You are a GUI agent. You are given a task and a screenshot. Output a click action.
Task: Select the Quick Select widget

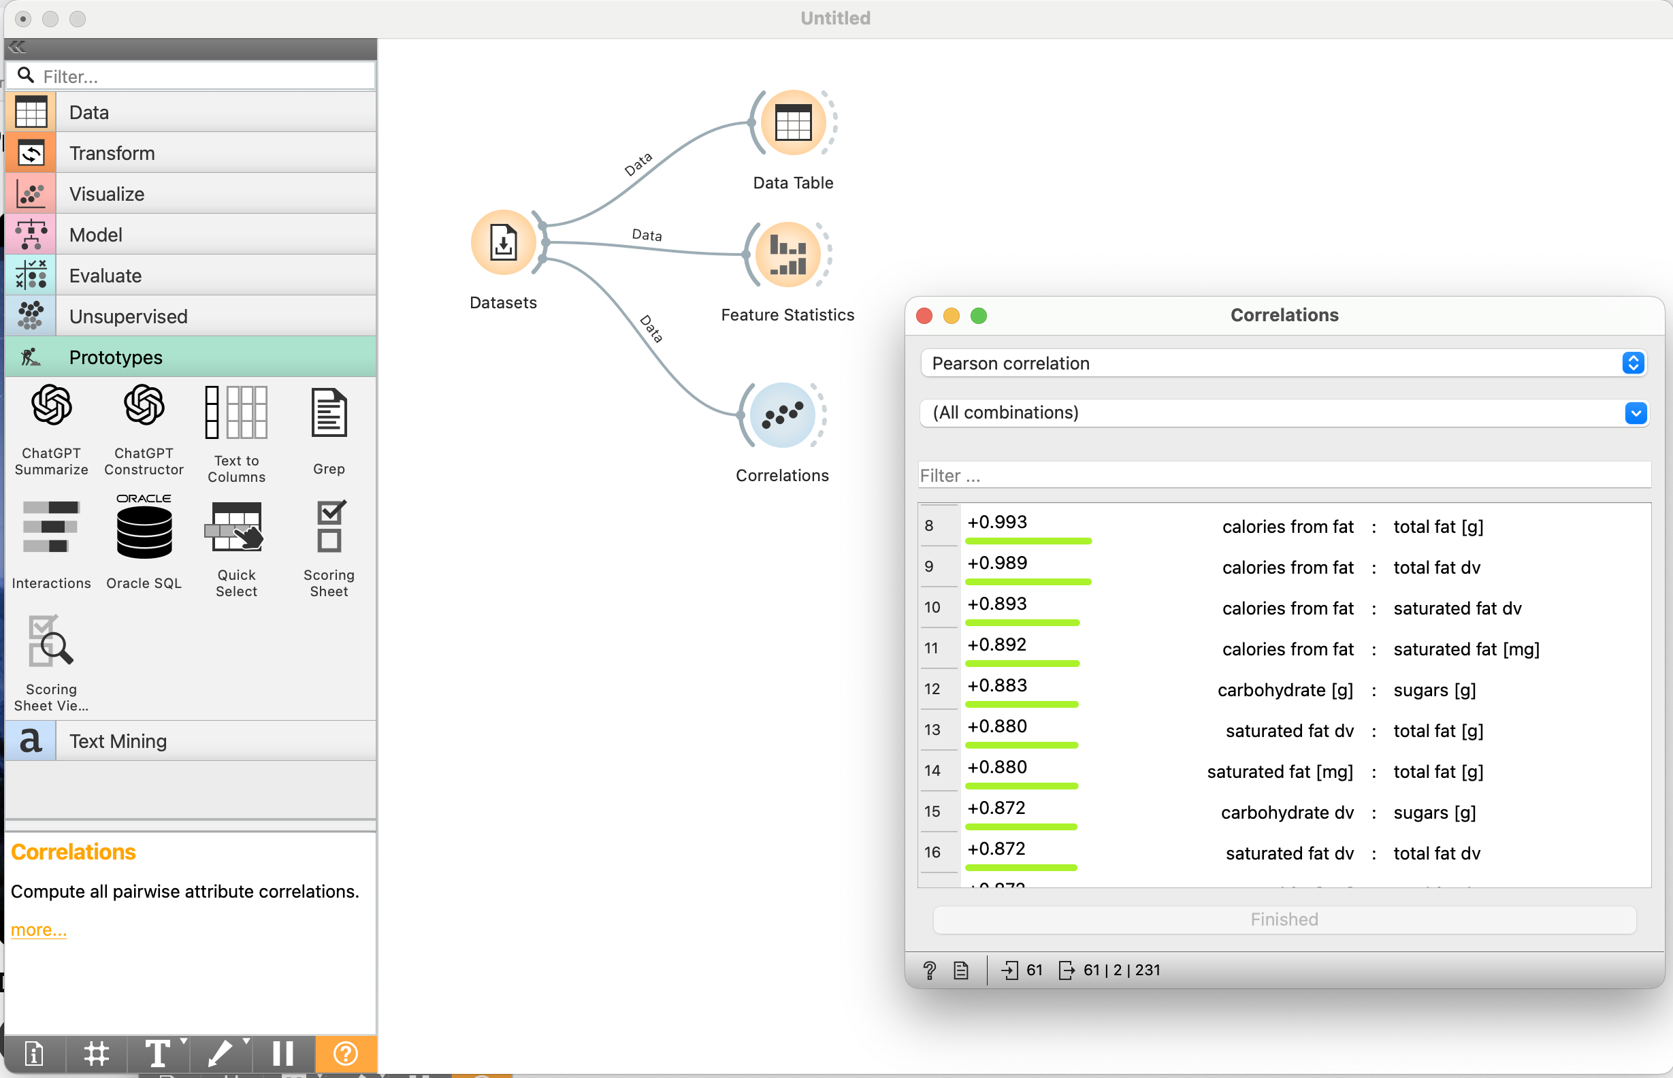point(236,549)
